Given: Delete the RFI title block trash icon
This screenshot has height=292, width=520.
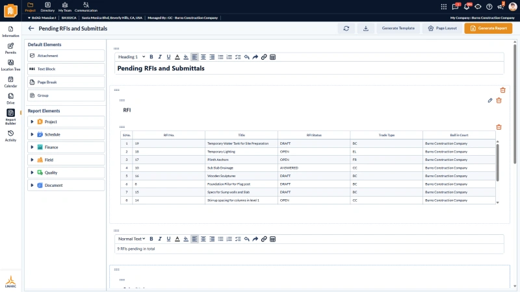Looking at the screenshot, I should click(499, 101).
